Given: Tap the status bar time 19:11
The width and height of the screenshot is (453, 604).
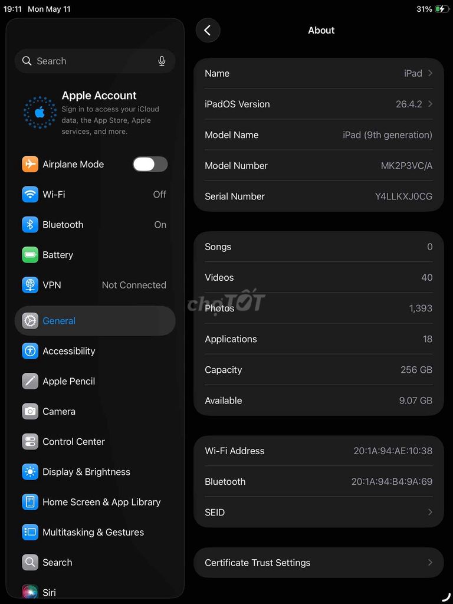Looking at the screenshot, I should (13, 9).
